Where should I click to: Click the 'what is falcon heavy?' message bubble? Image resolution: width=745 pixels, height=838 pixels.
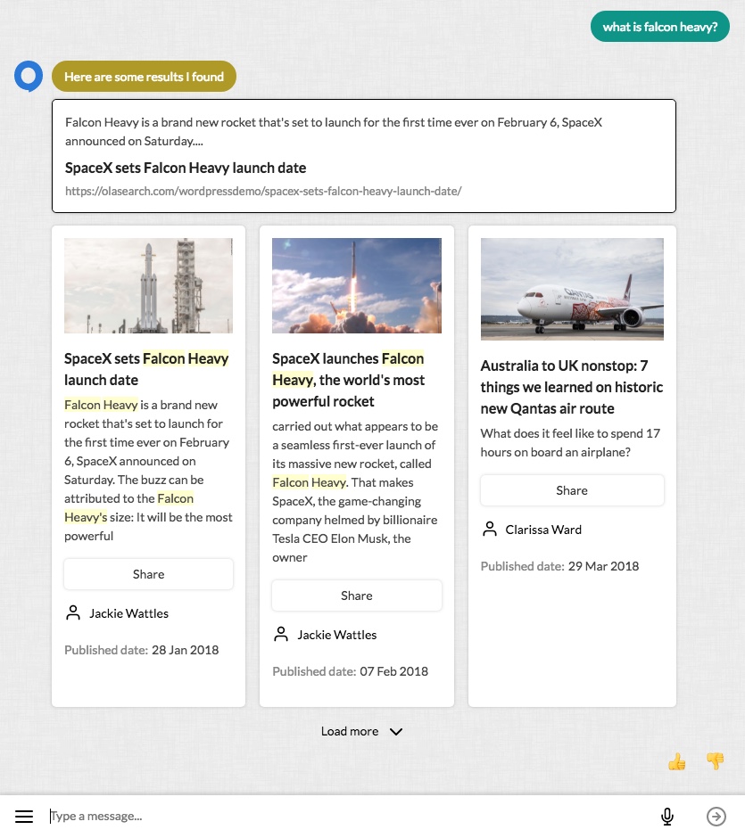click(660, 27)
